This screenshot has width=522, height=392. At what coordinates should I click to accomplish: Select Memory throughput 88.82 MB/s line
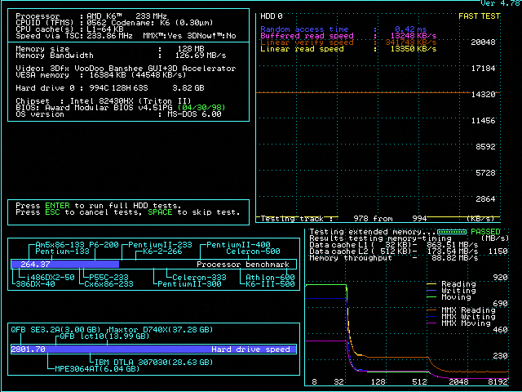pos(394,258)
